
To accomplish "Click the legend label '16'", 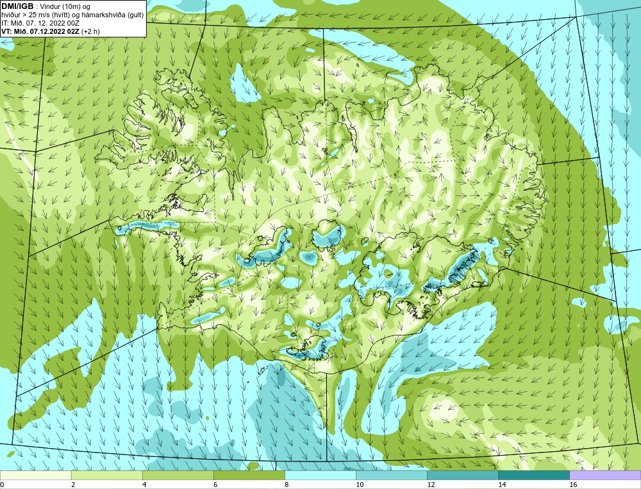I will click(x=573, y=485).
